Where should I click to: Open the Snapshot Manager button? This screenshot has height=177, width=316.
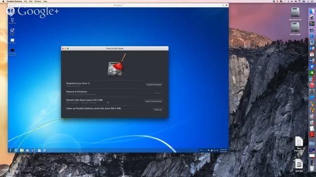pyautogui.click(x=154, y=85)
